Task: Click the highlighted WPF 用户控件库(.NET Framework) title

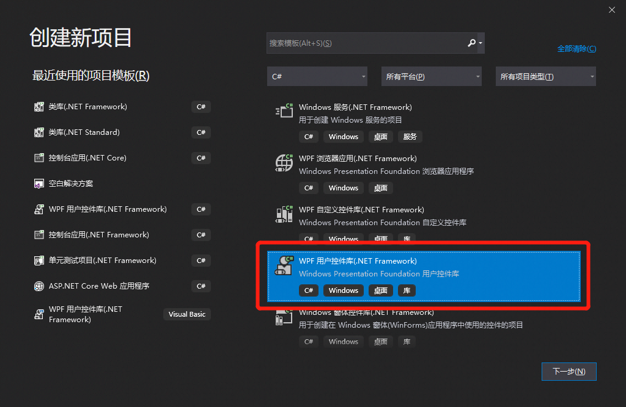Action: [x=358, y=261]
